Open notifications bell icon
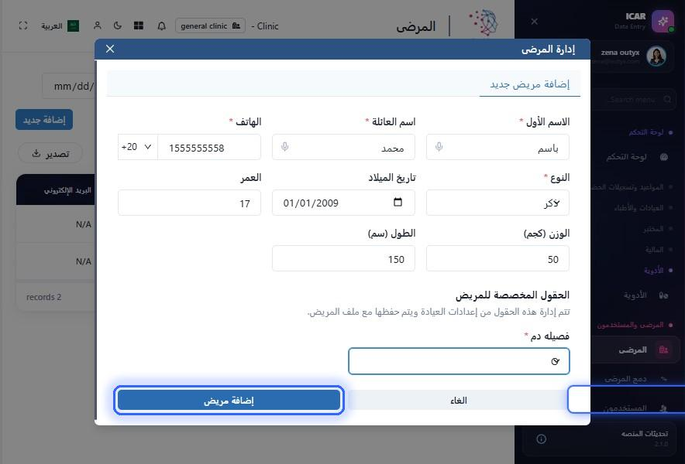 tap(161, 26)
